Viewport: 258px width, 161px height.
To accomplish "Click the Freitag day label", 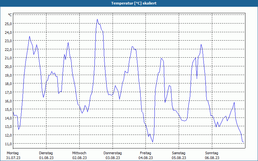I will pyautogui.click(x=146, y=153).
